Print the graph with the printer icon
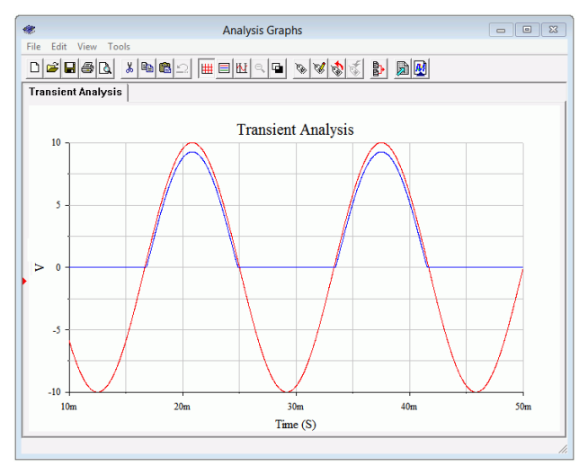 pos(87,67)
